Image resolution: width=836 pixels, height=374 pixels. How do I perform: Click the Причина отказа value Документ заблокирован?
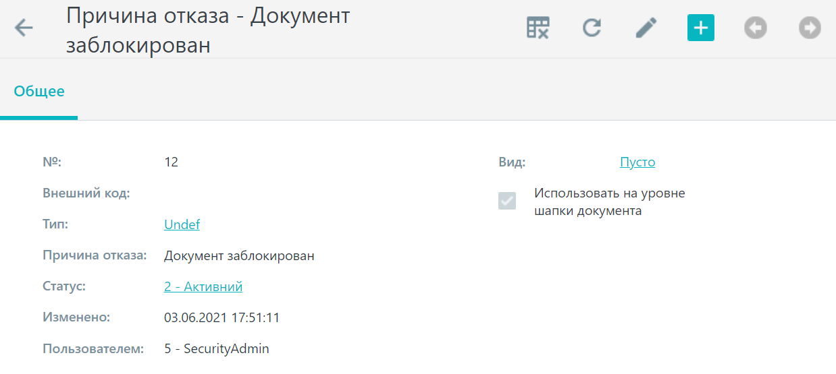point(239,256)
